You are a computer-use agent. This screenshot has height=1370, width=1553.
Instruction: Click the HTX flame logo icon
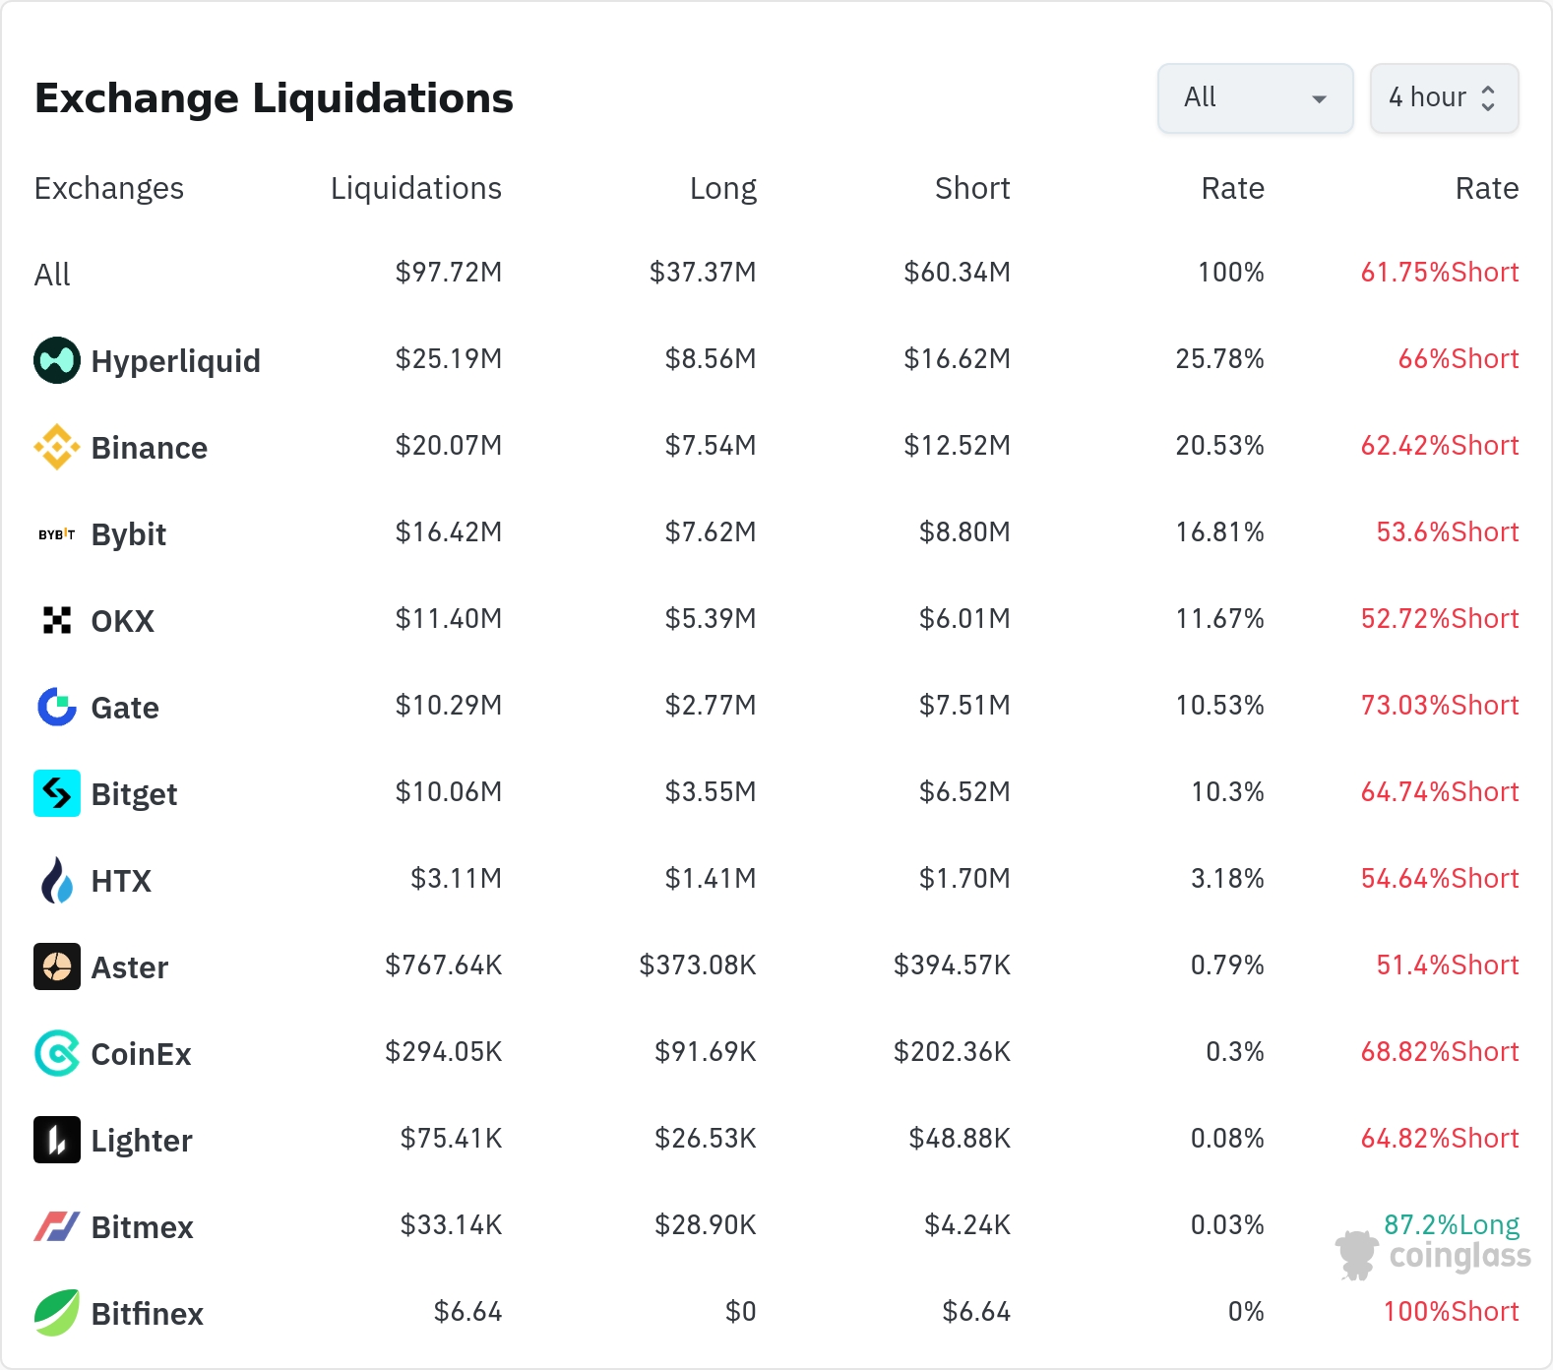pos(57,880)
